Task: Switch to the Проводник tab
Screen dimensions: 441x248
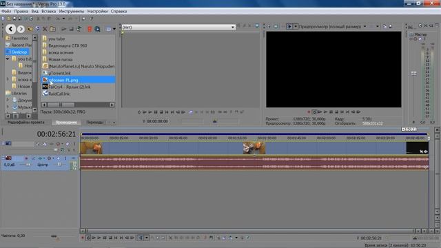Action: point(66,123)
